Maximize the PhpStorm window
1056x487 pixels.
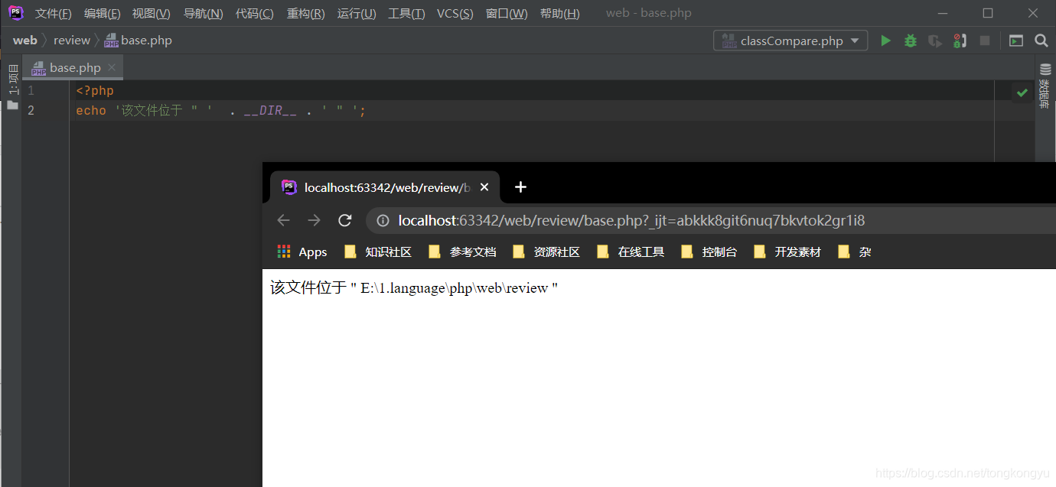988,13
